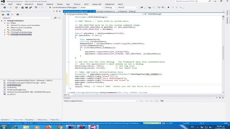Image resolution: width=230 pixels, height=129 pixels.
Task: Click the Navigate Backward toolbar icon
Action: point(5,7)
